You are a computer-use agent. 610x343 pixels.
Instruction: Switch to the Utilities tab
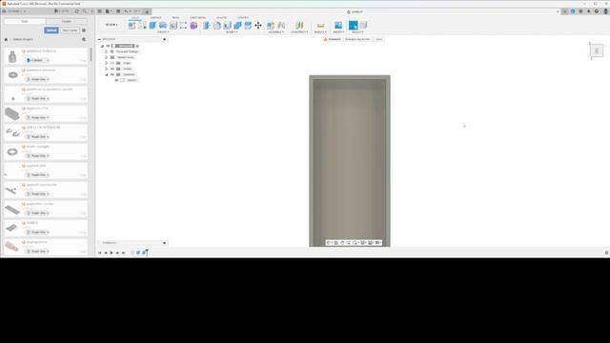pyautogui.click(x=243, y=17)
